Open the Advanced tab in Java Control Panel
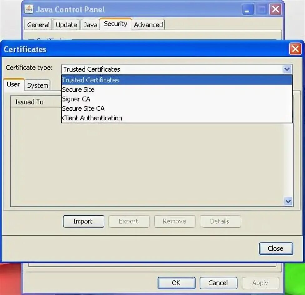Viewport: 305px width, 295px height. point(148,25)
